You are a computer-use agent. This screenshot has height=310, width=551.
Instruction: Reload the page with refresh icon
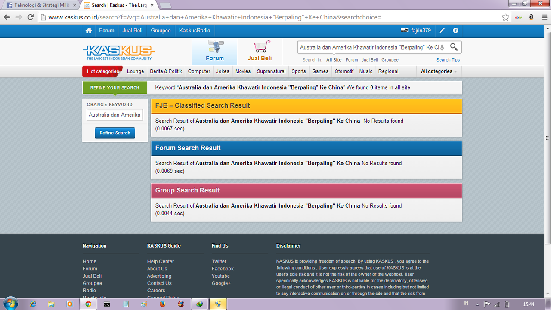30,17
